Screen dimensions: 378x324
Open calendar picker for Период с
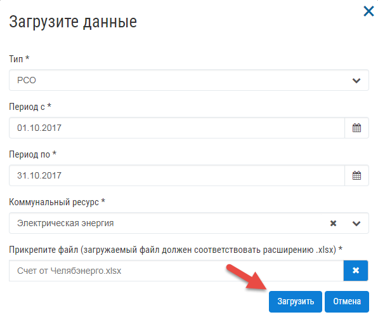(x=356, y=128)
